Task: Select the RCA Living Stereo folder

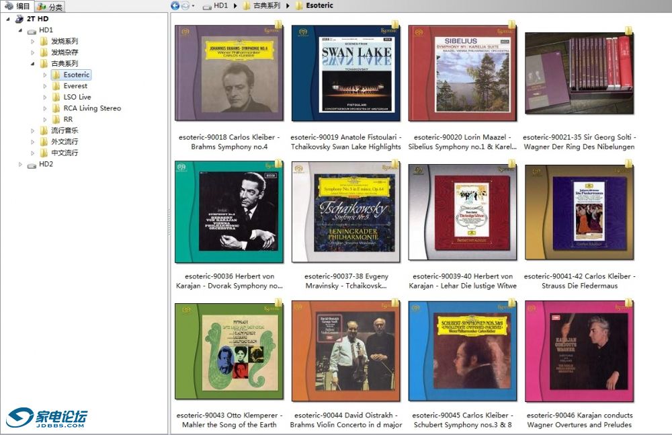Action: click(92, 108)
